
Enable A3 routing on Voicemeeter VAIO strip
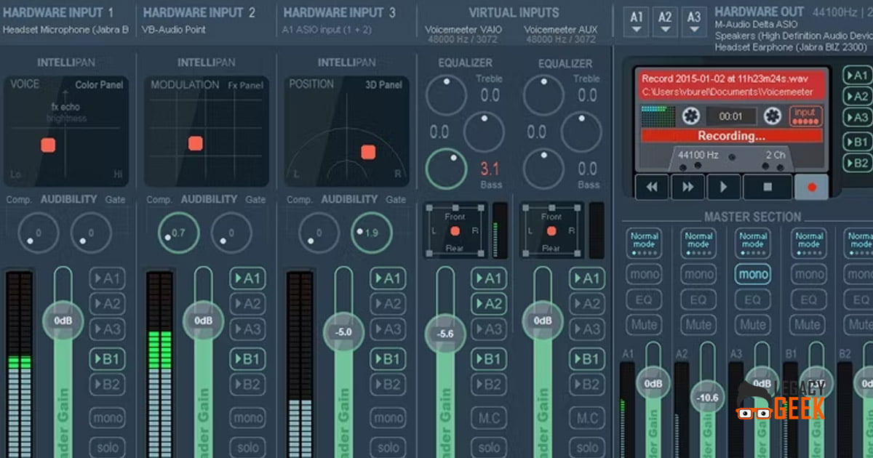[488, 329]
